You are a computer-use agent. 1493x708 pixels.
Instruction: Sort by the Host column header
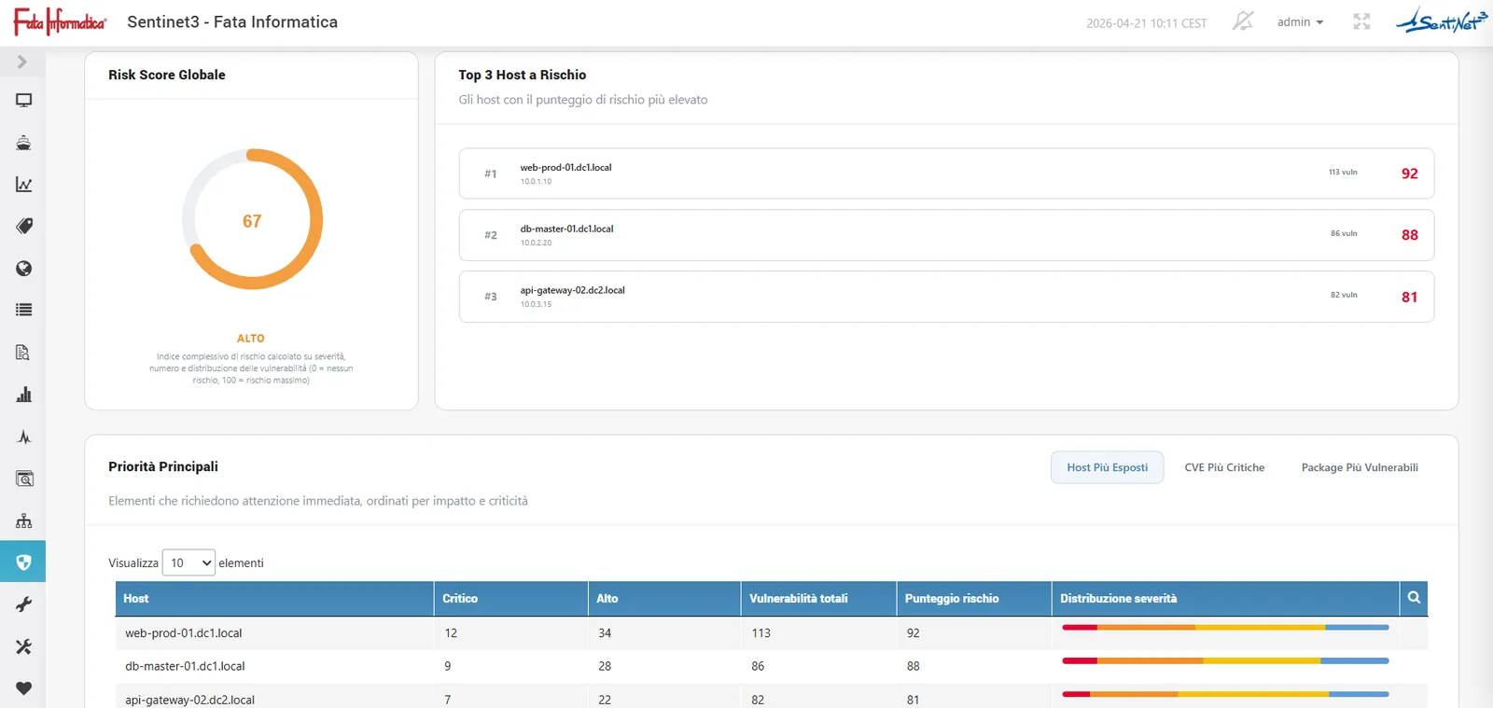(274, 598)
